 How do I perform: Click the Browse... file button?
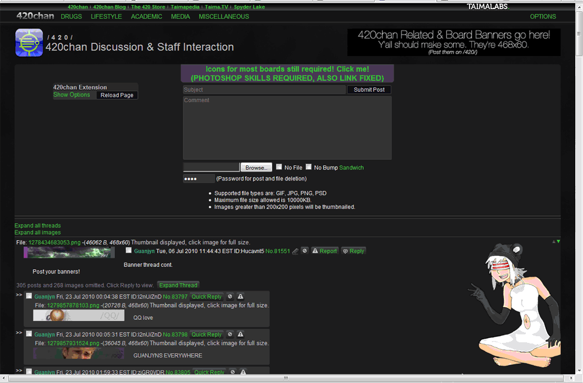click(256, 167)
